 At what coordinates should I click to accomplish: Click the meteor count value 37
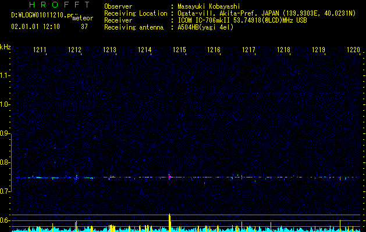84,27
